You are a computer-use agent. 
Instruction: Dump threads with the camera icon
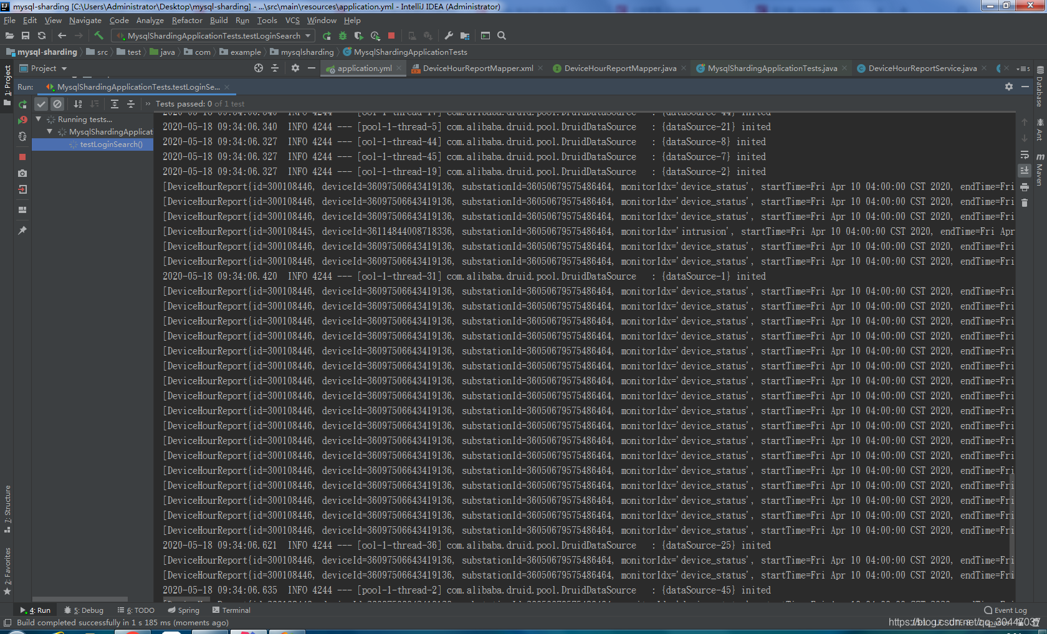coord(22,173)
